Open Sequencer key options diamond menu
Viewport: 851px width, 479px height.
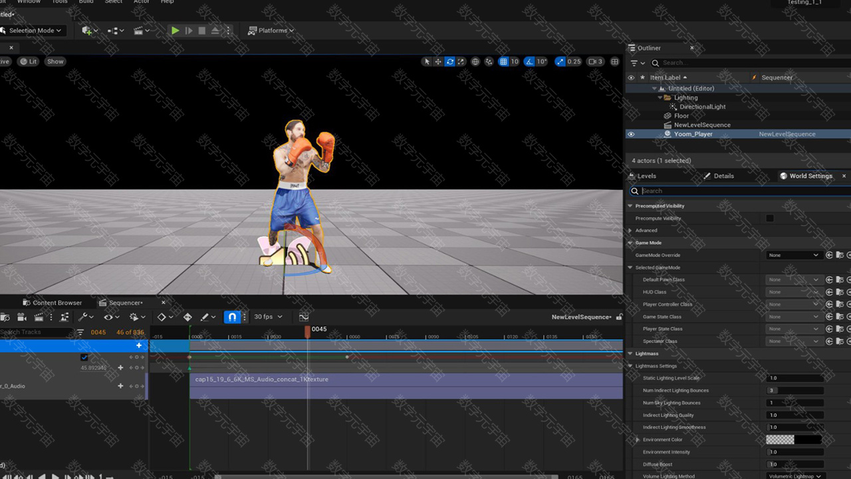tap(164, 317)
